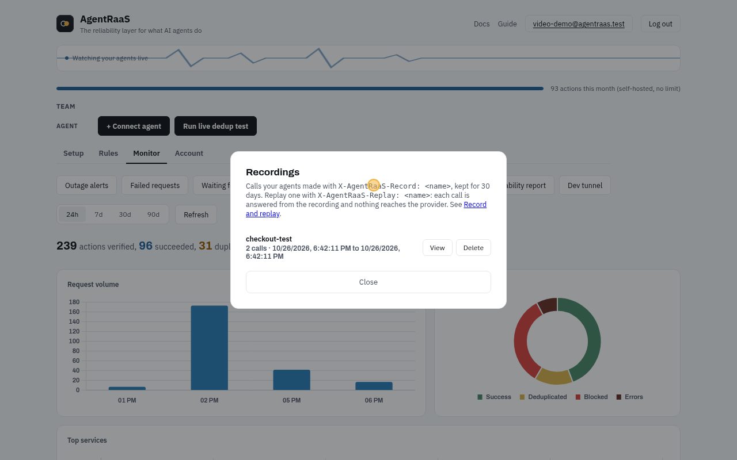Click the monthly actions usage progress bar
Screen dimensions: 737x460
click(x=299, y=89)
